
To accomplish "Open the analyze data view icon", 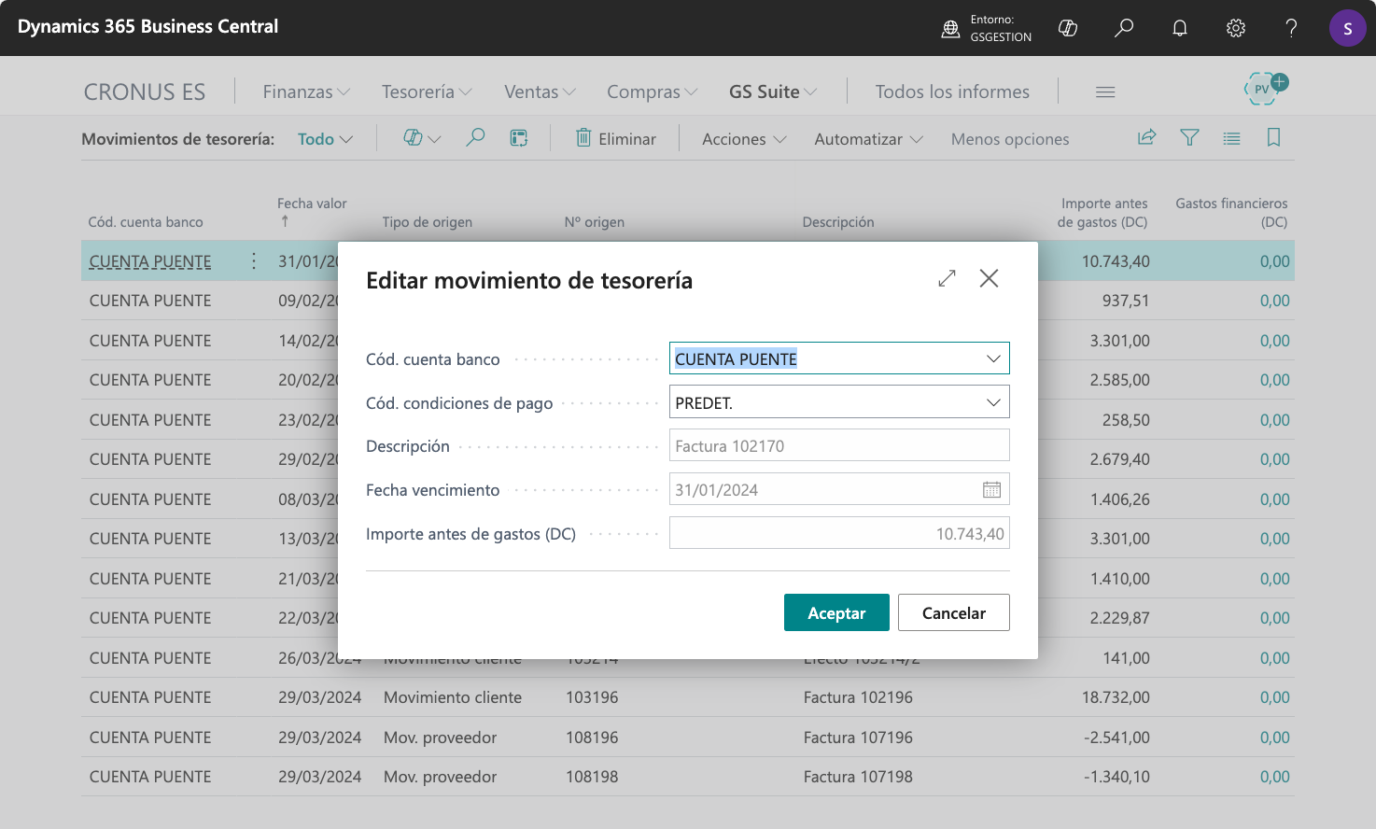I will tap(519, 137).
